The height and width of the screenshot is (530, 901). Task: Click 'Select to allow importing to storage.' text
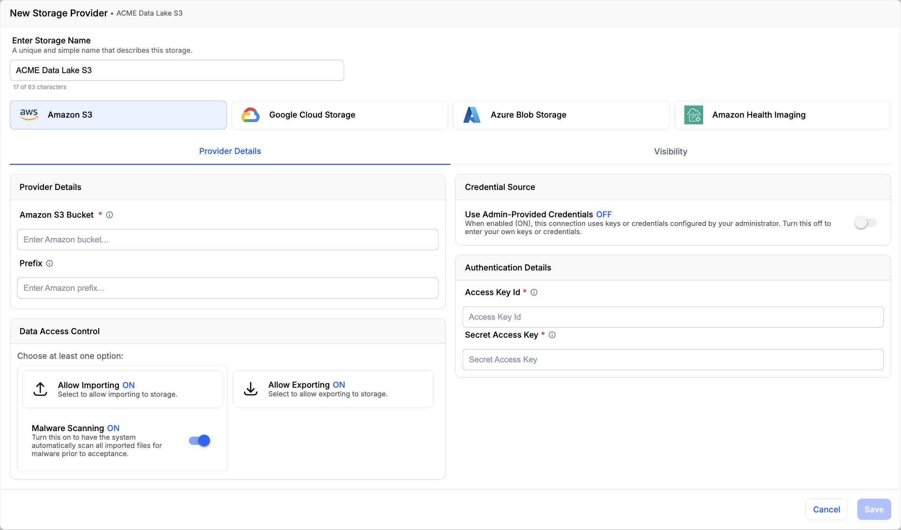click(118, 394)
